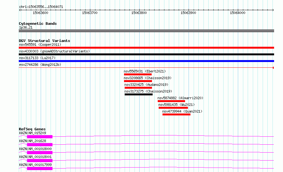Select the thin red esv2744286 line

pyautogui.click(x=146, y=68)
